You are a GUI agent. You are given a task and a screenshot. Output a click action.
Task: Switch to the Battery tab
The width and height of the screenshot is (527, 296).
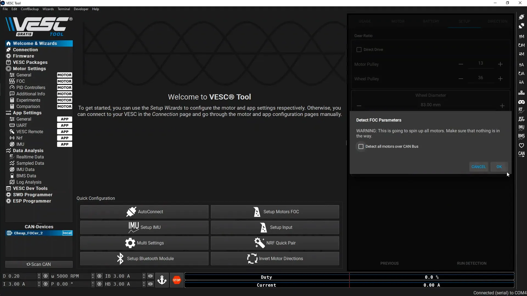pyautogui.click(x=430, y=21)
